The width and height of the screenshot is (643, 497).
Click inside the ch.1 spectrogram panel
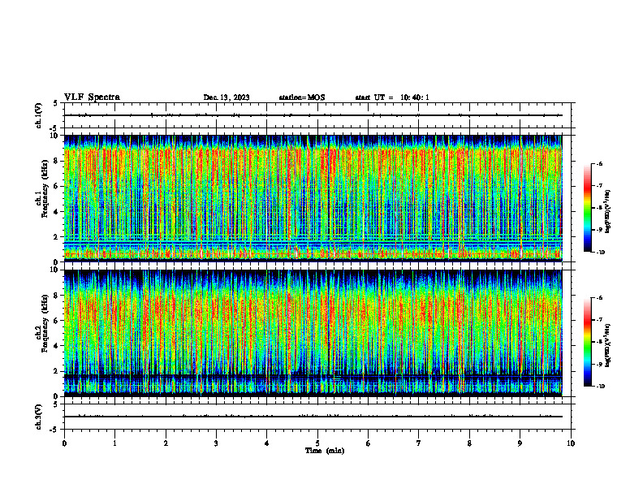tap(313, 198)
